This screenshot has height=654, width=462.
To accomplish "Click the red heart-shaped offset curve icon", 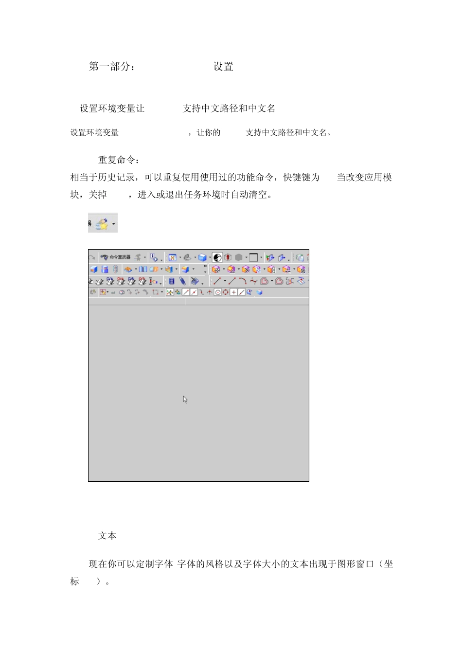I will click(265, 281).
